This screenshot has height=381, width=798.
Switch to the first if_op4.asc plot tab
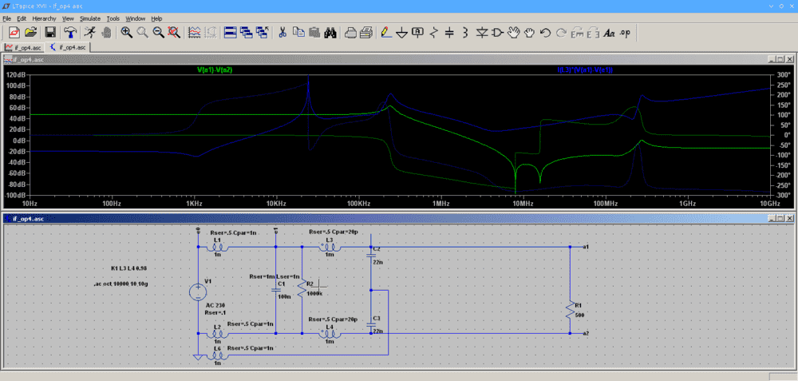click(x=23, y=47)
